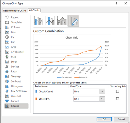
Task: Select the Box & Whisker chart icon
Action: pyautogui.click(x=7, y=91)
